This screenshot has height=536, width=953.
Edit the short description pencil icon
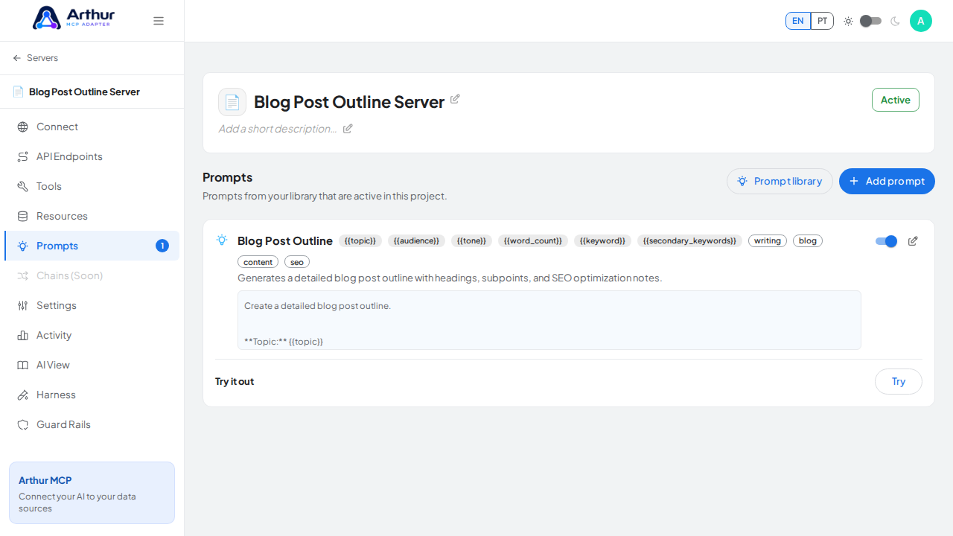point(348,129)
